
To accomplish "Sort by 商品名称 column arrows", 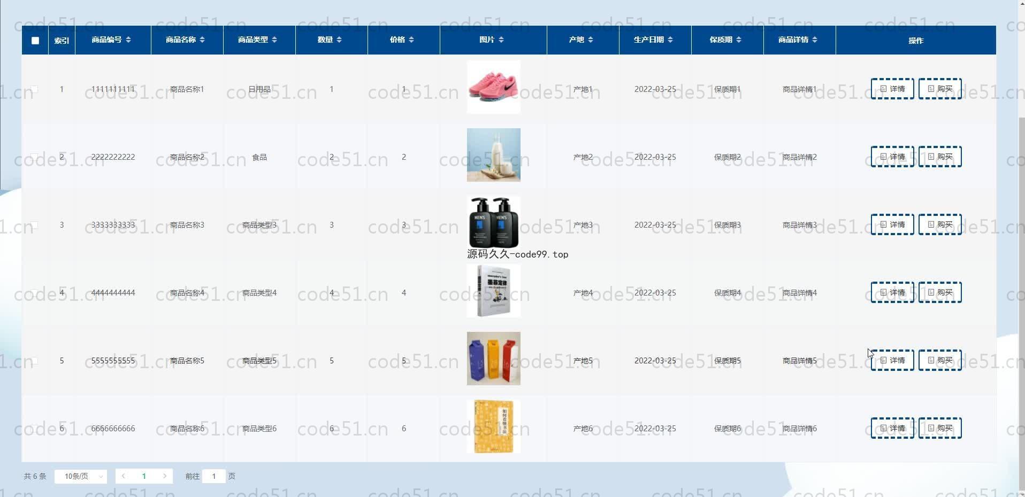I will click(x=202, y=40).
